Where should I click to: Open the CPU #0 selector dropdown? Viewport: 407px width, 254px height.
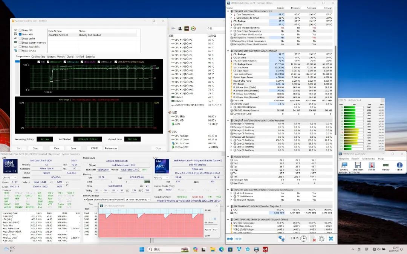pyautogui.click(x=10, y=177)
